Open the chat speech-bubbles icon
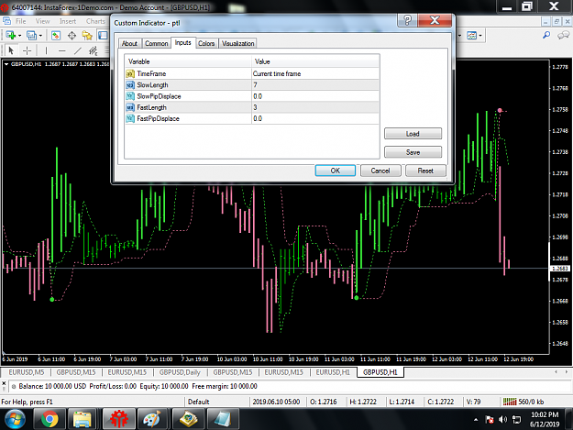The width and height of the screenshot is (573, 430). pos(563,35)
